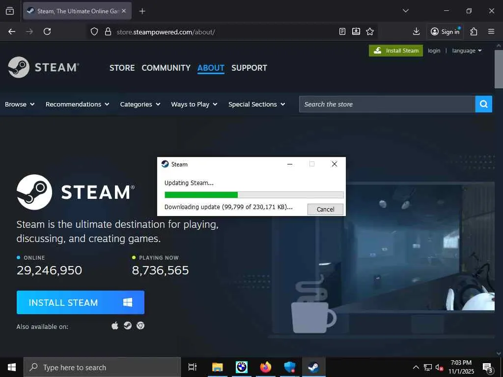503x377 pixels.
Task: Reload the current page
Action: tap(47, 31)
